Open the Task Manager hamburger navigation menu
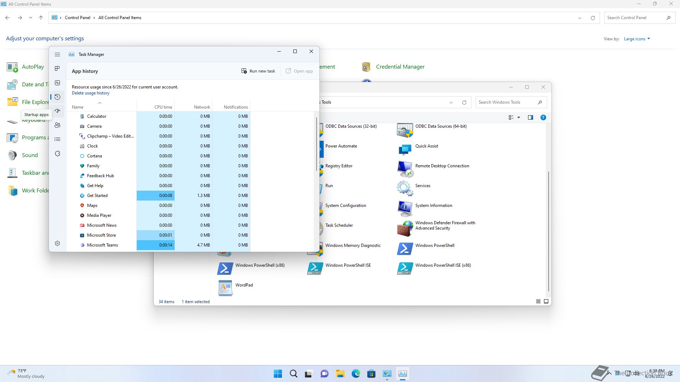 (x=57, y=54)
